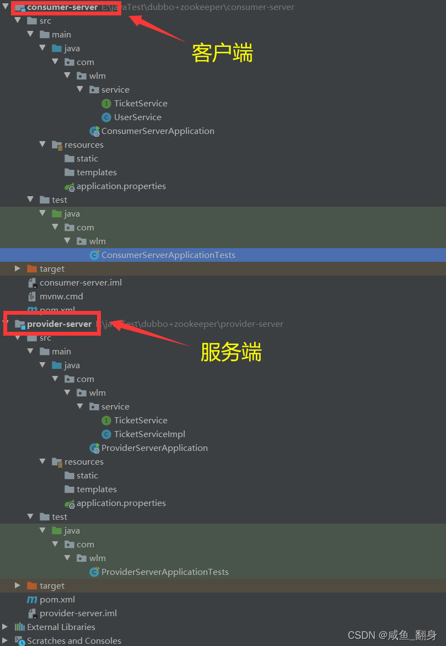Select ConsumerServerApplicationTests row
This screenshot has width=446, height=646.
223,255
